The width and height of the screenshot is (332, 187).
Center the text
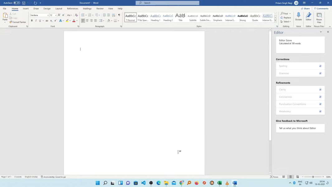pos(87,21)
